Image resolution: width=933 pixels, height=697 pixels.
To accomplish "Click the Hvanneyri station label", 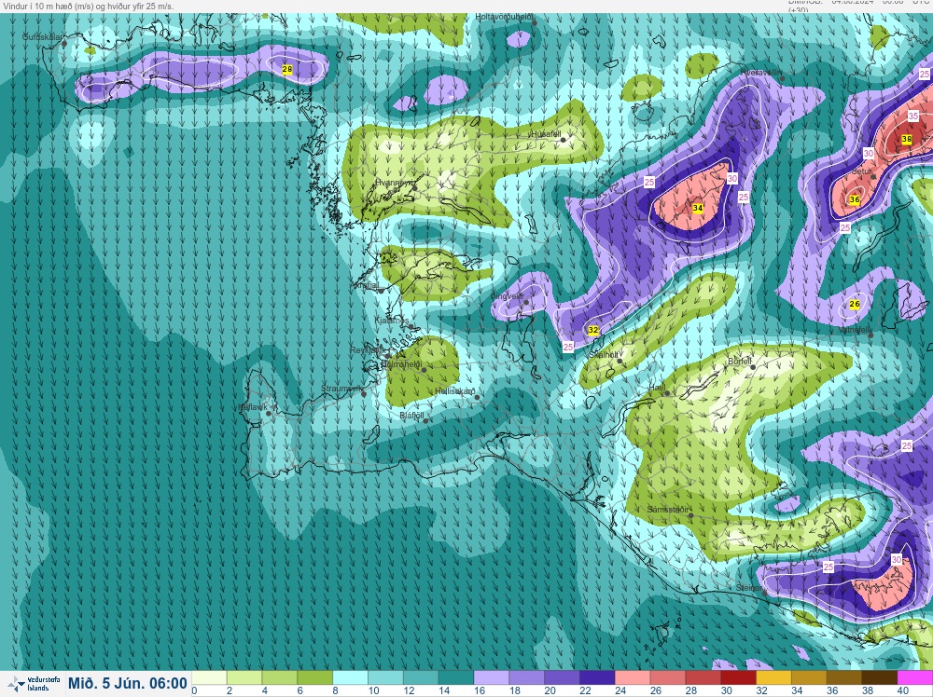I will pyautogui.click(x=395, y=183).
